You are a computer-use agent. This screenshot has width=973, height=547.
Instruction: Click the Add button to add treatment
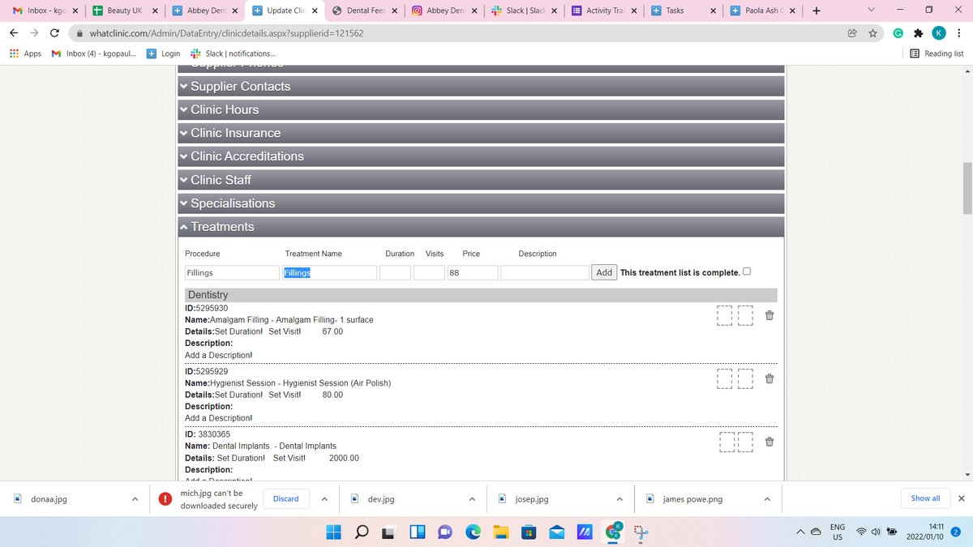point(604,272)
